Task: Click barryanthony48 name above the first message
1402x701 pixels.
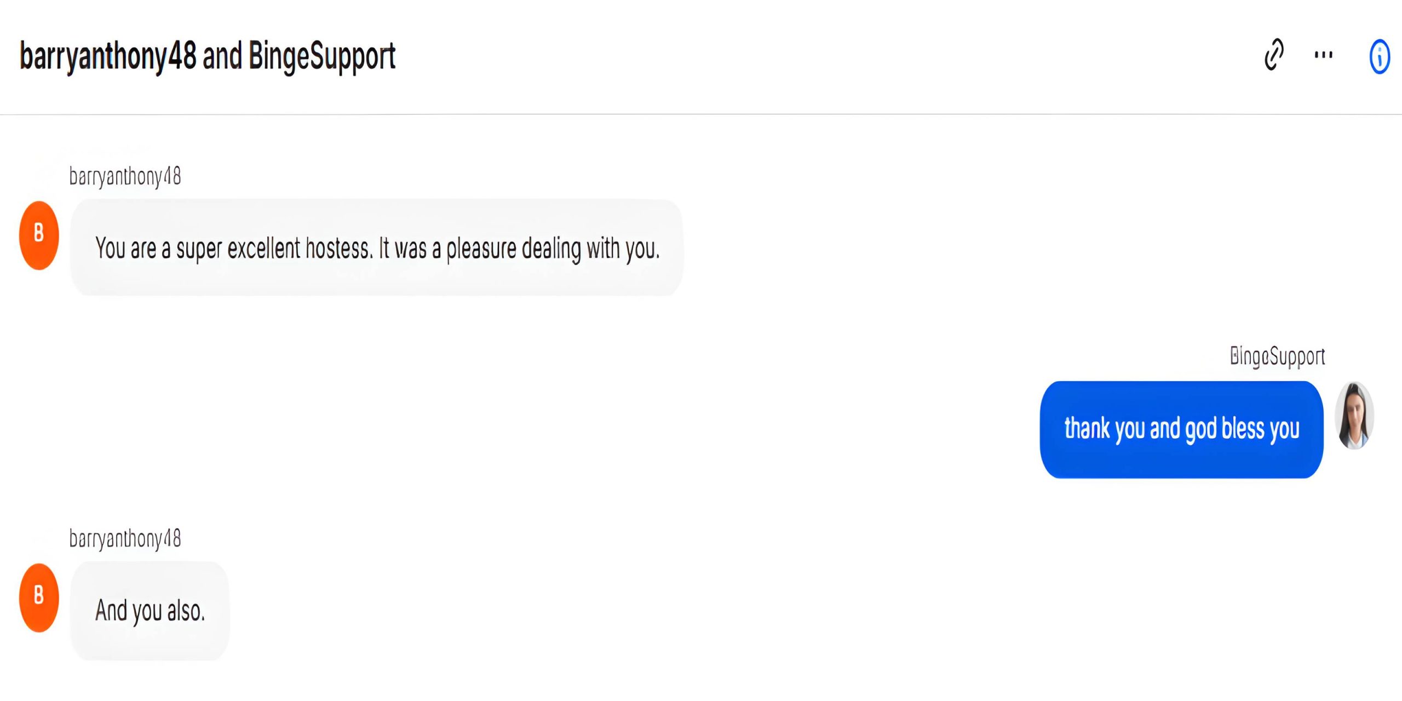Action: click(x=125, y=176)
